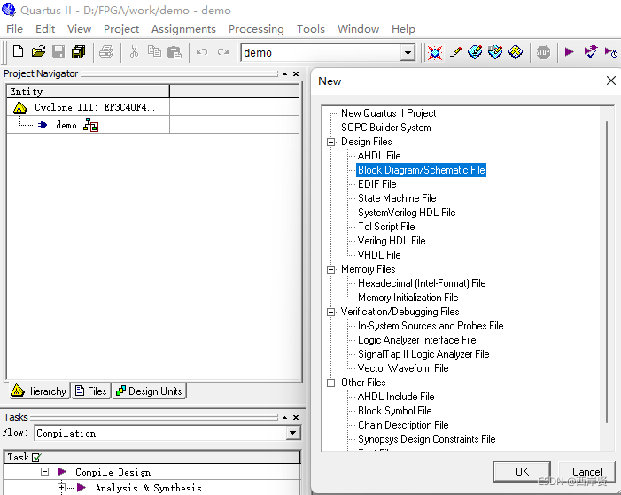This screenshot has height=495, width=621.
Task: Select Memory Initialization File
Action: click(408, 298)
